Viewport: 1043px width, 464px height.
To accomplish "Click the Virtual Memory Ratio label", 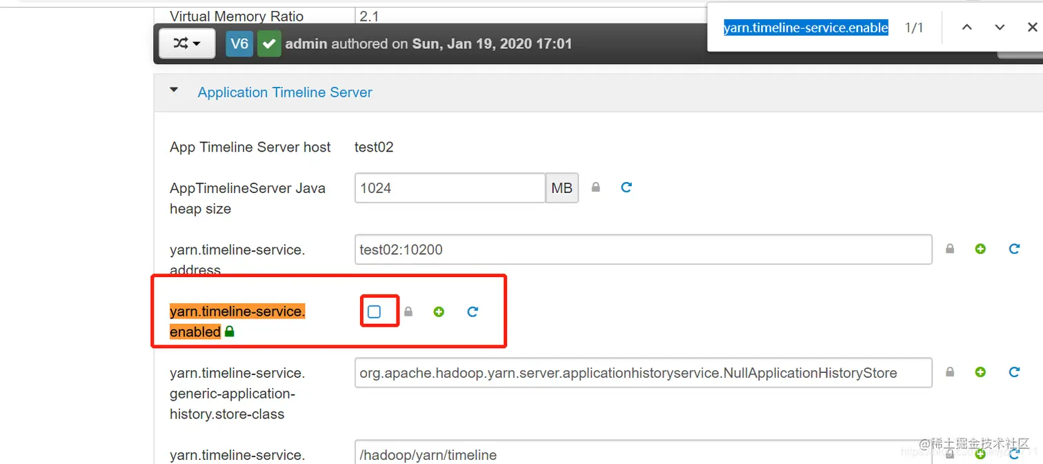I will point(237,16).
